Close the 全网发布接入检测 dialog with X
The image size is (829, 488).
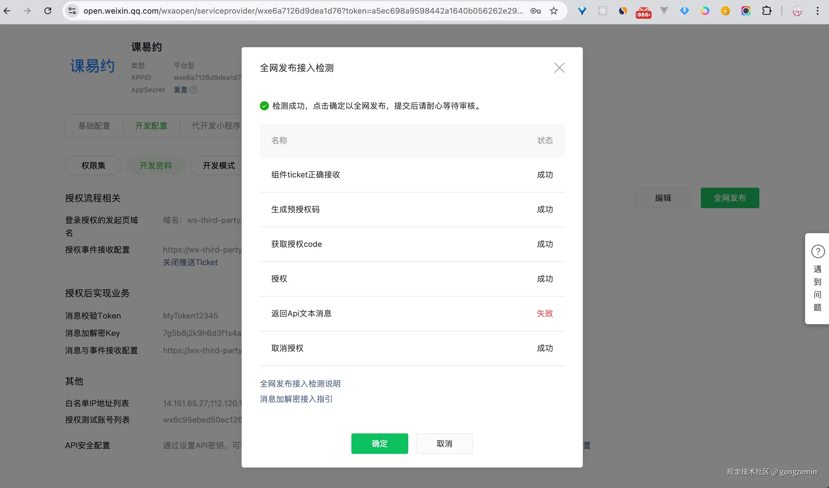559,68
